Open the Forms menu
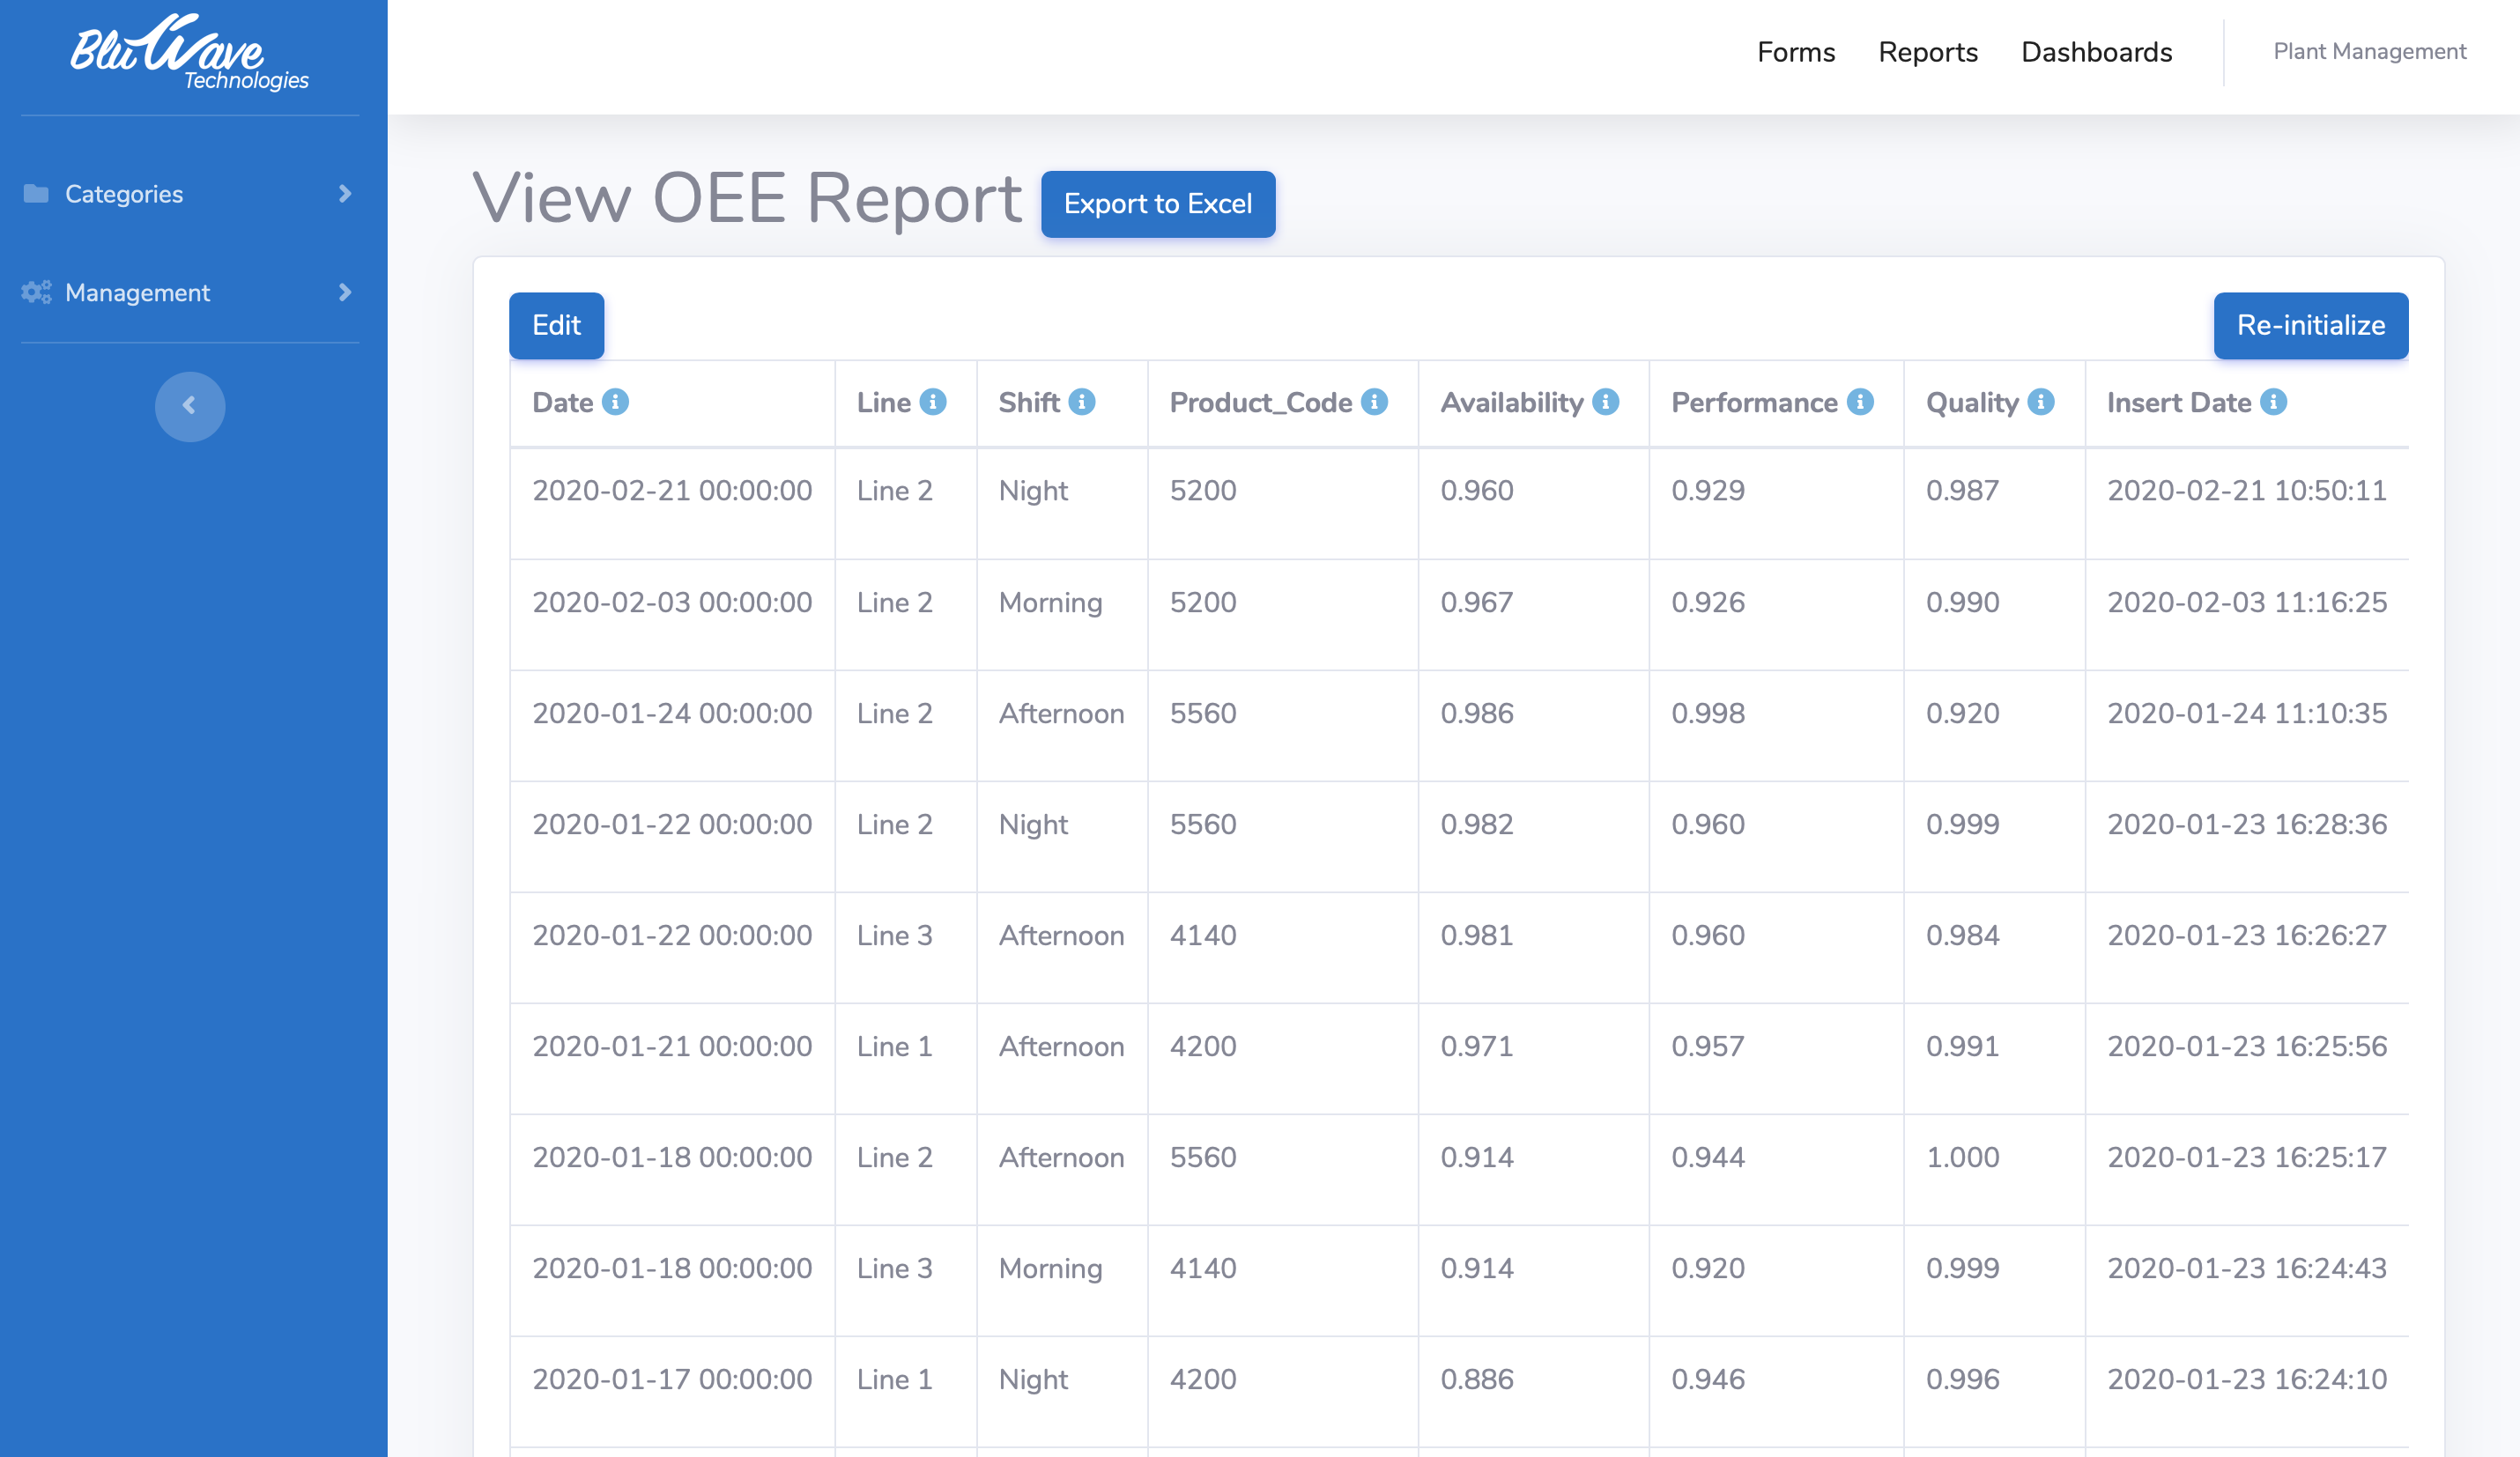The image size is (2520, 1457). (1796, 52)
